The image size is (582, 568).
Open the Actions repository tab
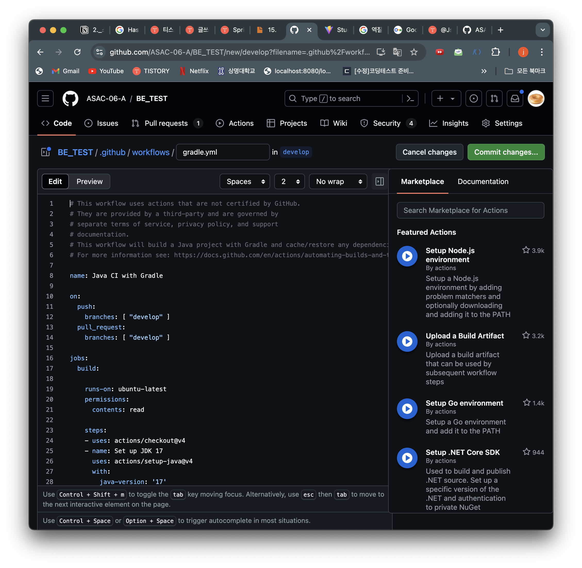tap(235, 123)
